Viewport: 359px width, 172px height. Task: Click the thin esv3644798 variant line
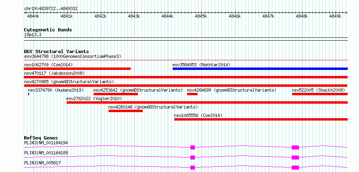coord(186,60)
